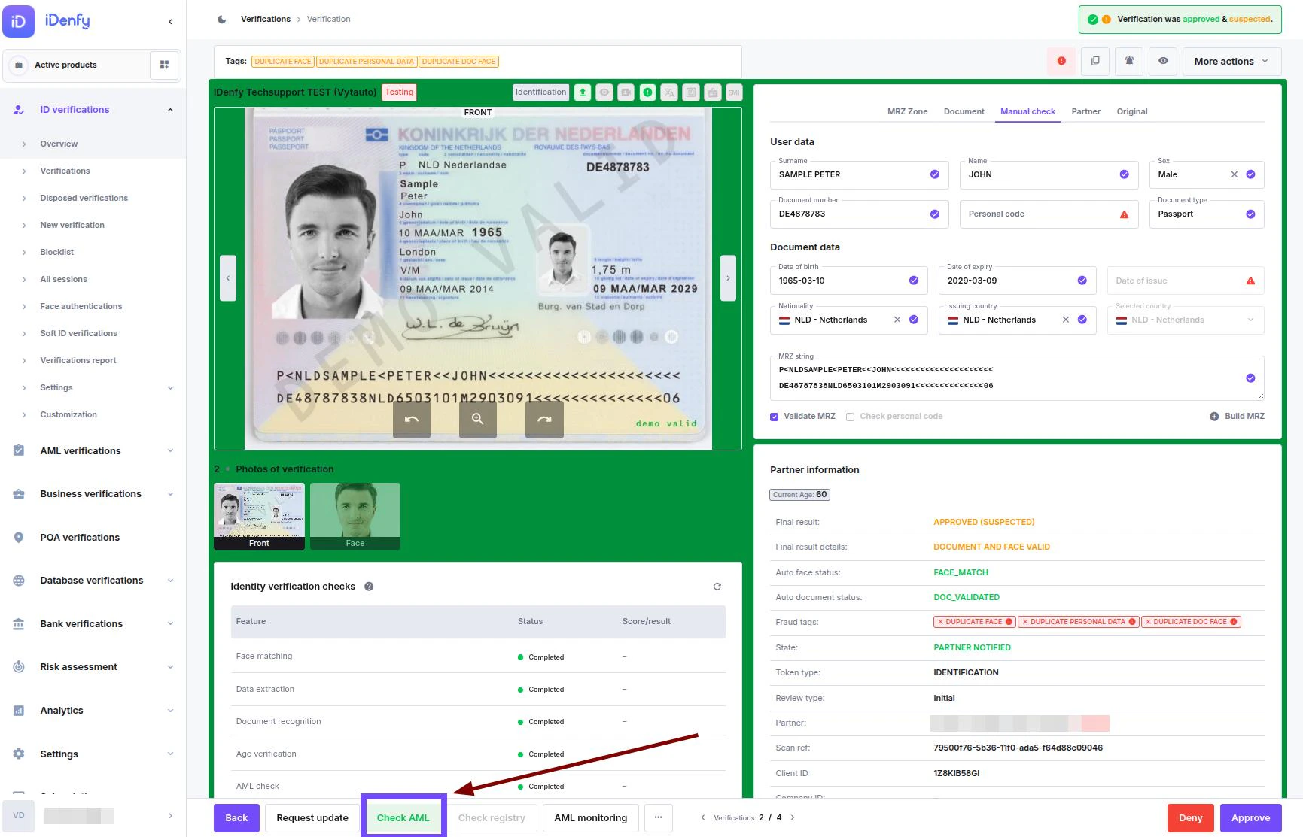Viewport: 1303px width, 837px height.
Task: Toggle the Check personal code checkbox
Action: click(x=850, y=417)
